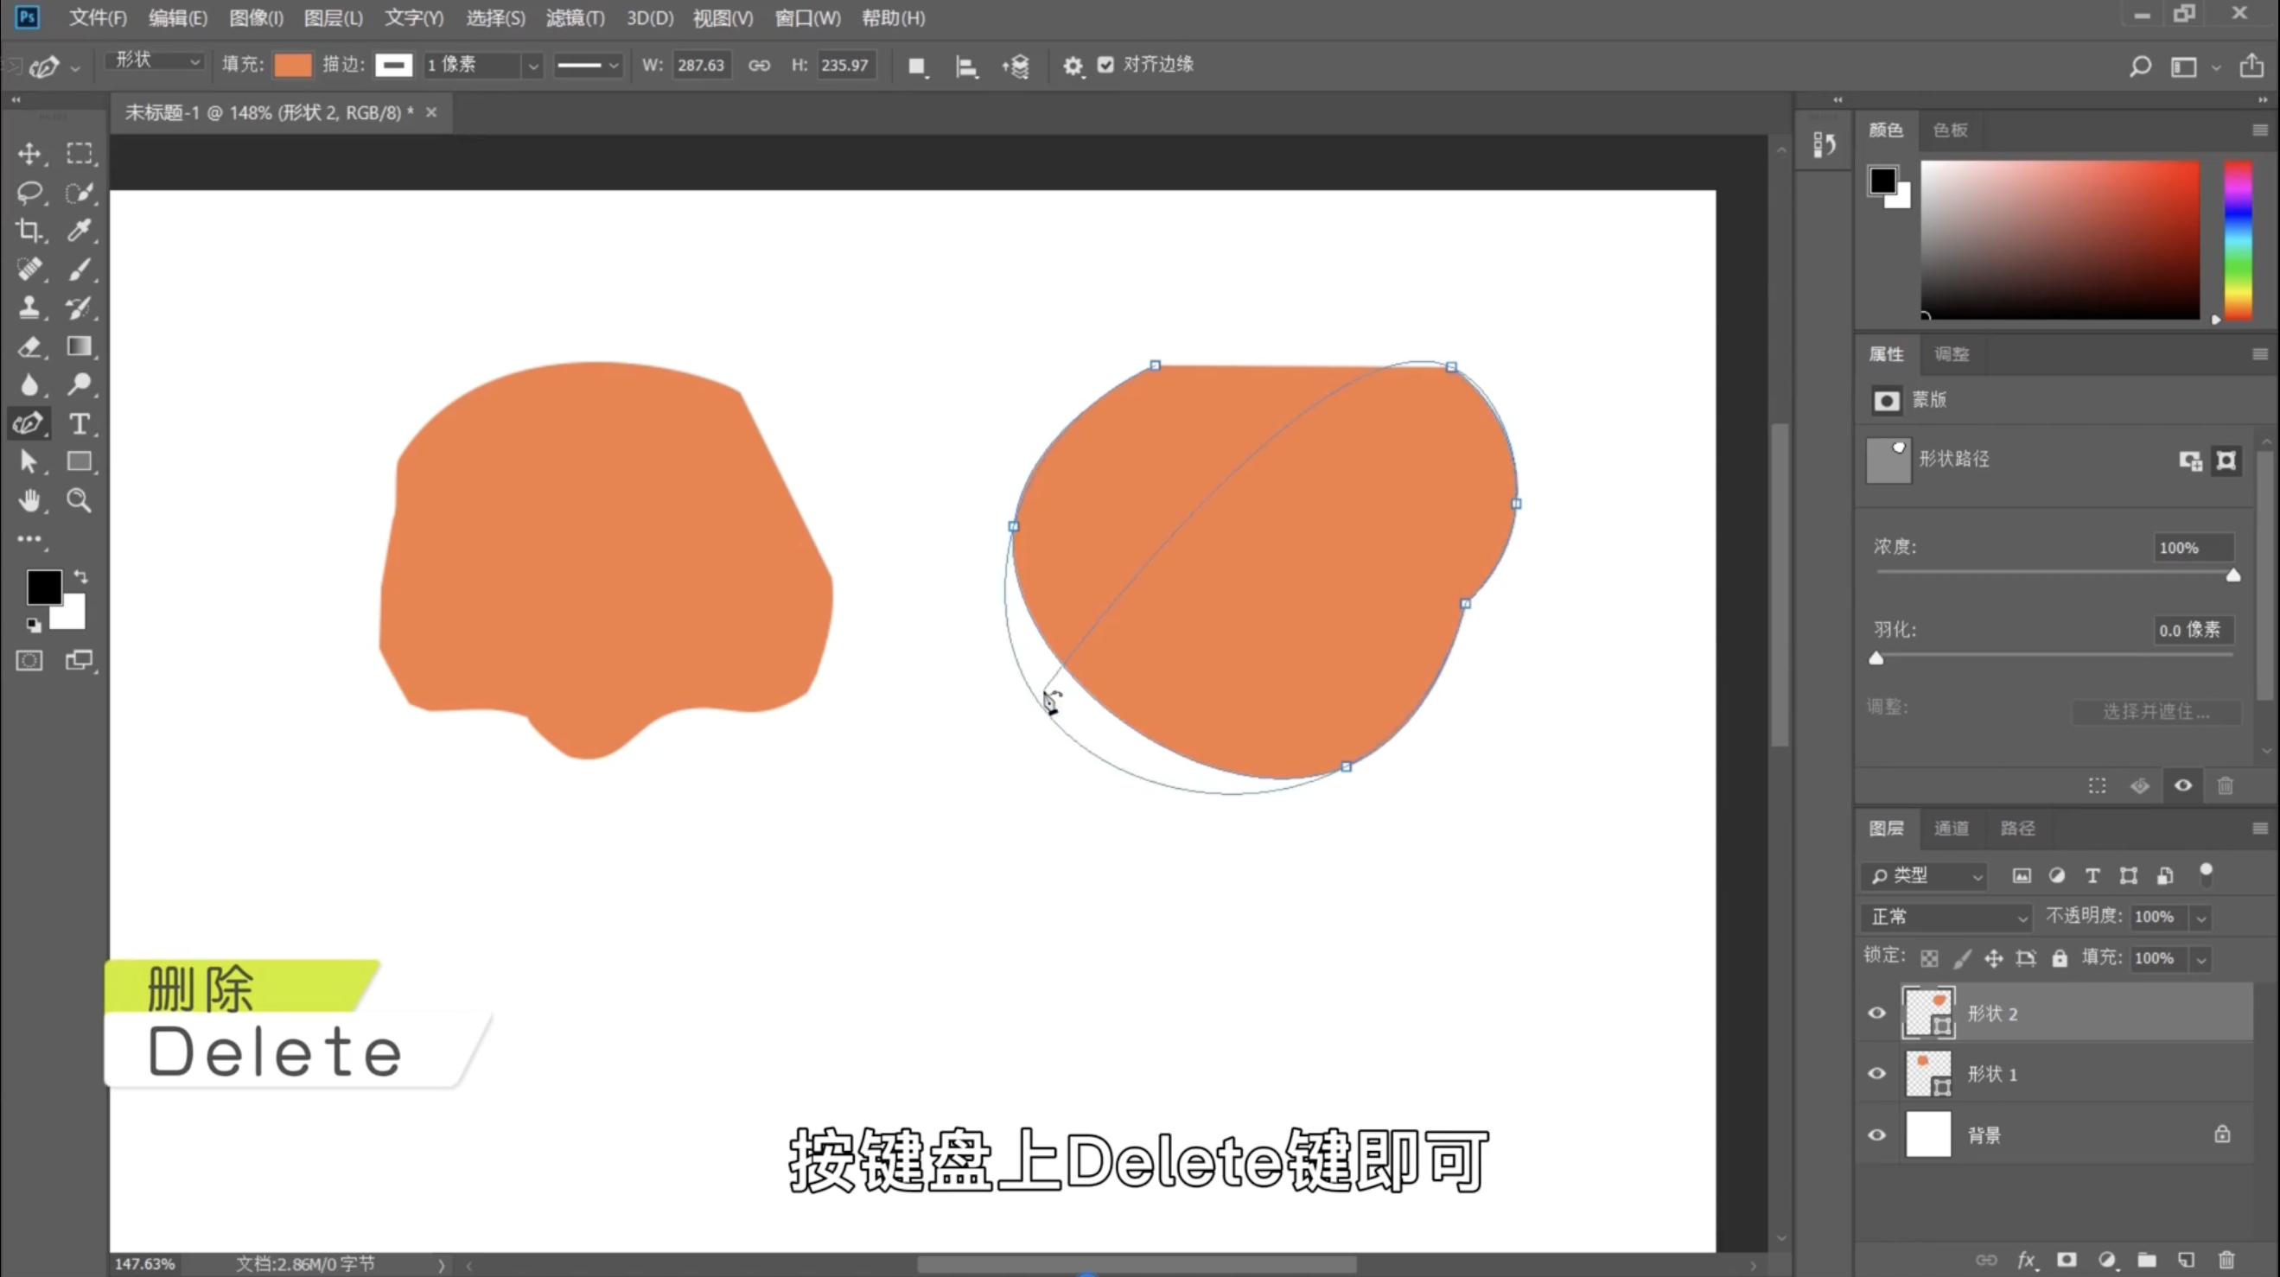Click the orange 填充 color swatch
The width and height of the screenshot is (2280, 1277).
[293, 65]
